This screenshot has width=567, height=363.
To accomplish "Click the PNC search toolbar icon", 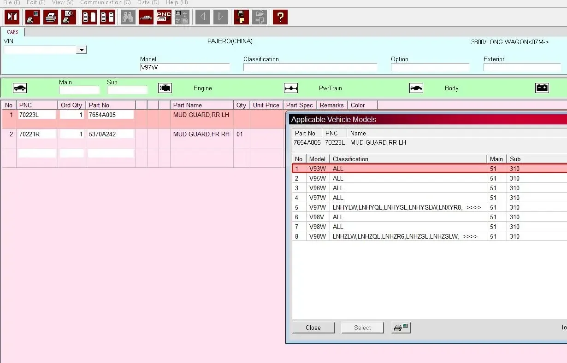I will 164,17.
